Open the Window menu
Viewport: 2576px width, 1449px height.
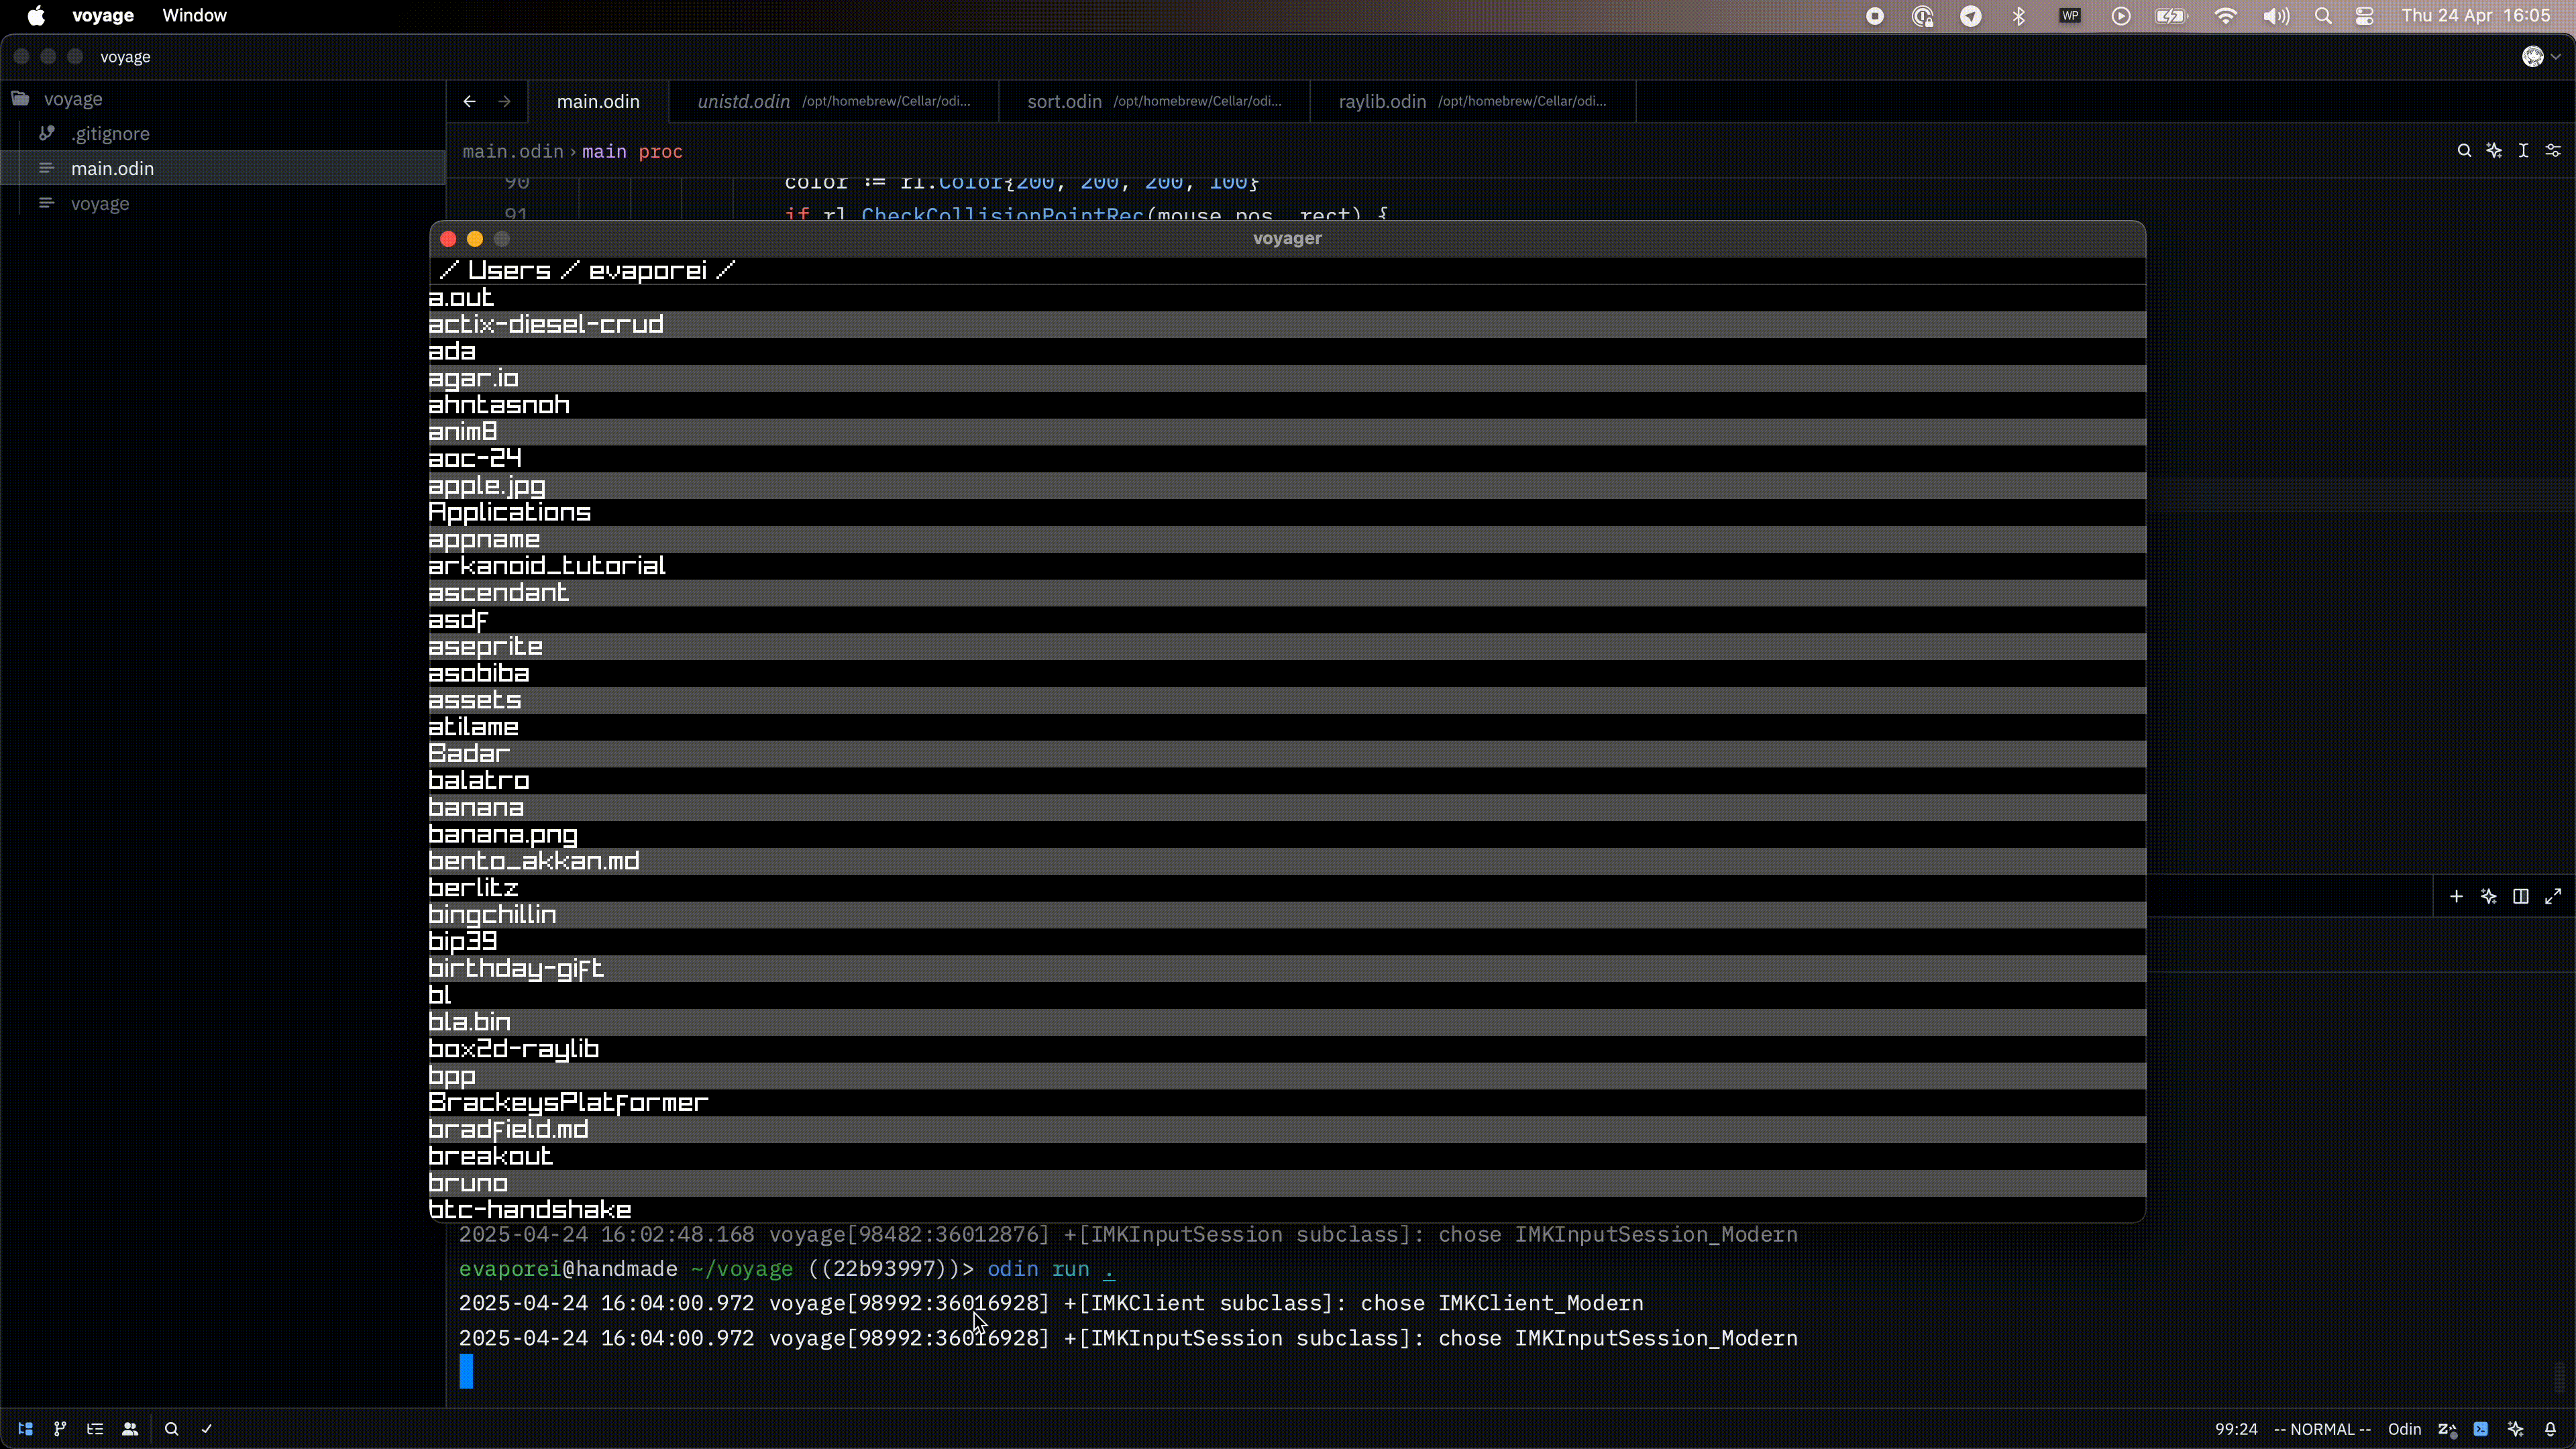click(x=195, y=16)
